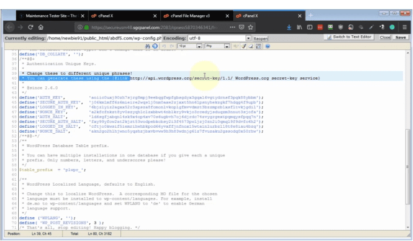
Task: Go back with the browser back arrow
Action: 10,27
